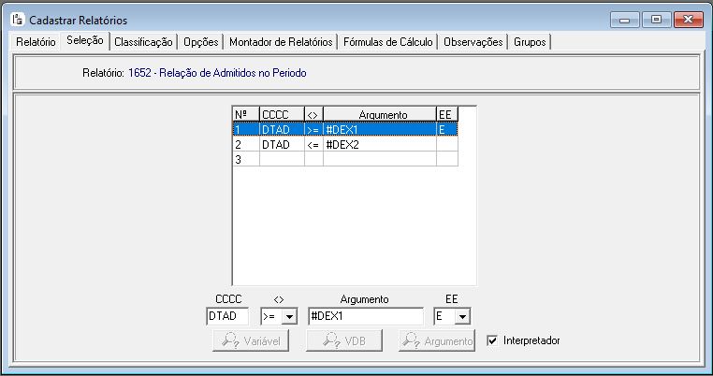
Task: Click the Argumento column header
Action: 379,114
